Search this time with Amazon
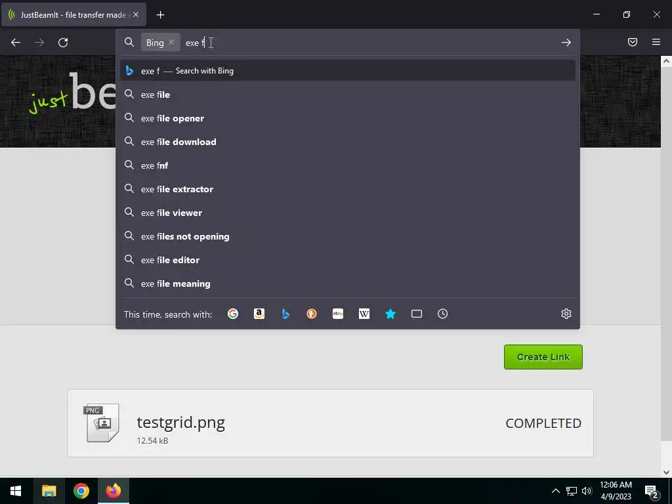The width and height of the screenshot is (672, 504). [259, 314]
